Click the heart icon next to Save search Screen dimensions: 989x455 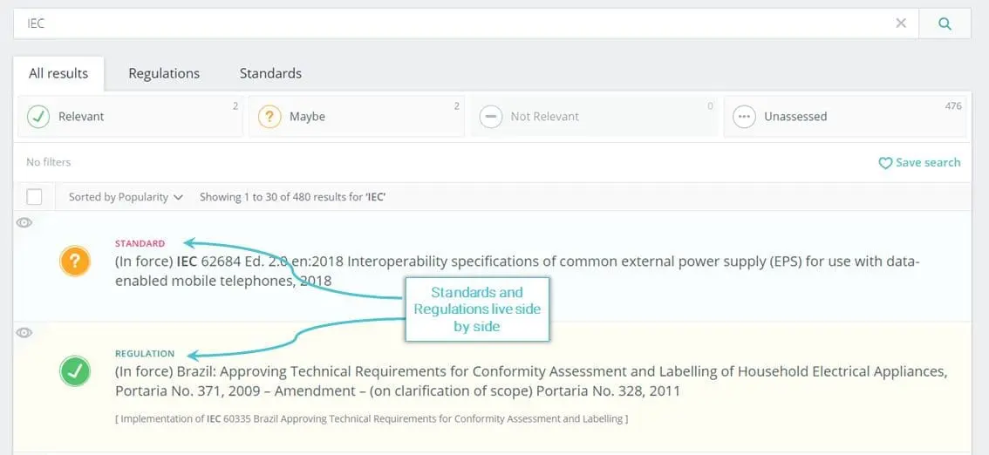[885, 163]
